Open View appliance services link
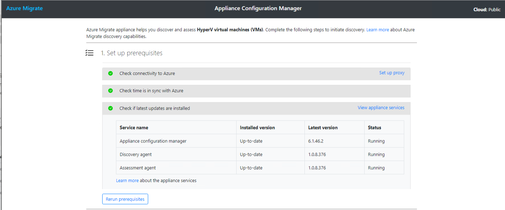 click(x=381, y=107)
